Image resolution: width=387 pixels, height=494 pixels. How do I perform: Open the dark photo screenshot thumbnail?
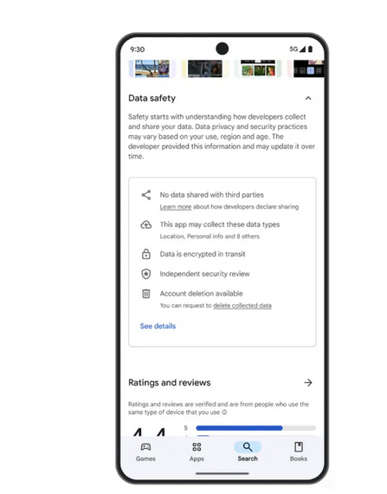[205, 68]
